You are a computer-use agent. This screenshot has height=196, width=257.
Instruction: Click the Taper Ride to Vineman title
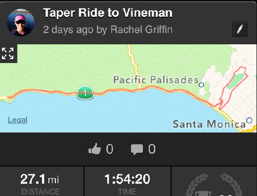(108, 13)
